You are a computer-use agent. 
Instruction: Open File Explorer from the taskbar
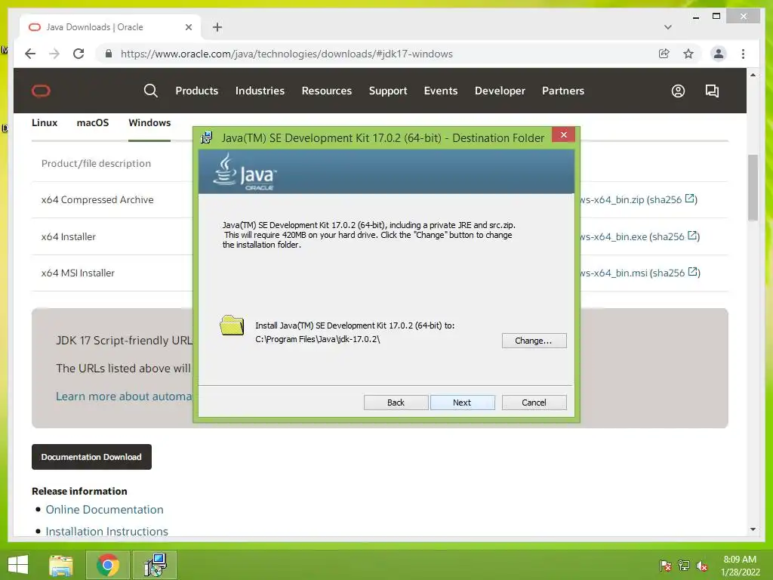coord(60,565)
